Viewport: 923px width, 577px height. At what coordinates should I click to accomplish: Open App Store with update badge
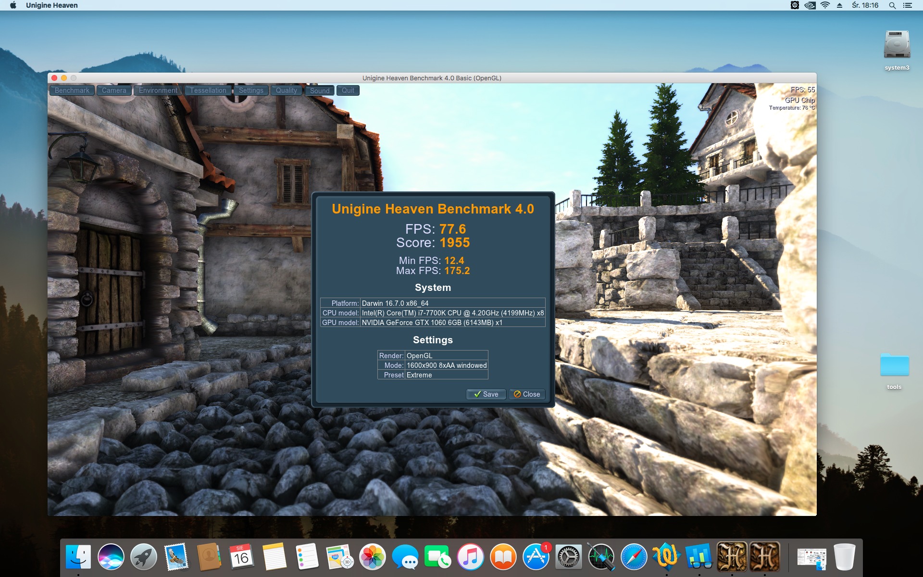(x=536, y=557)
